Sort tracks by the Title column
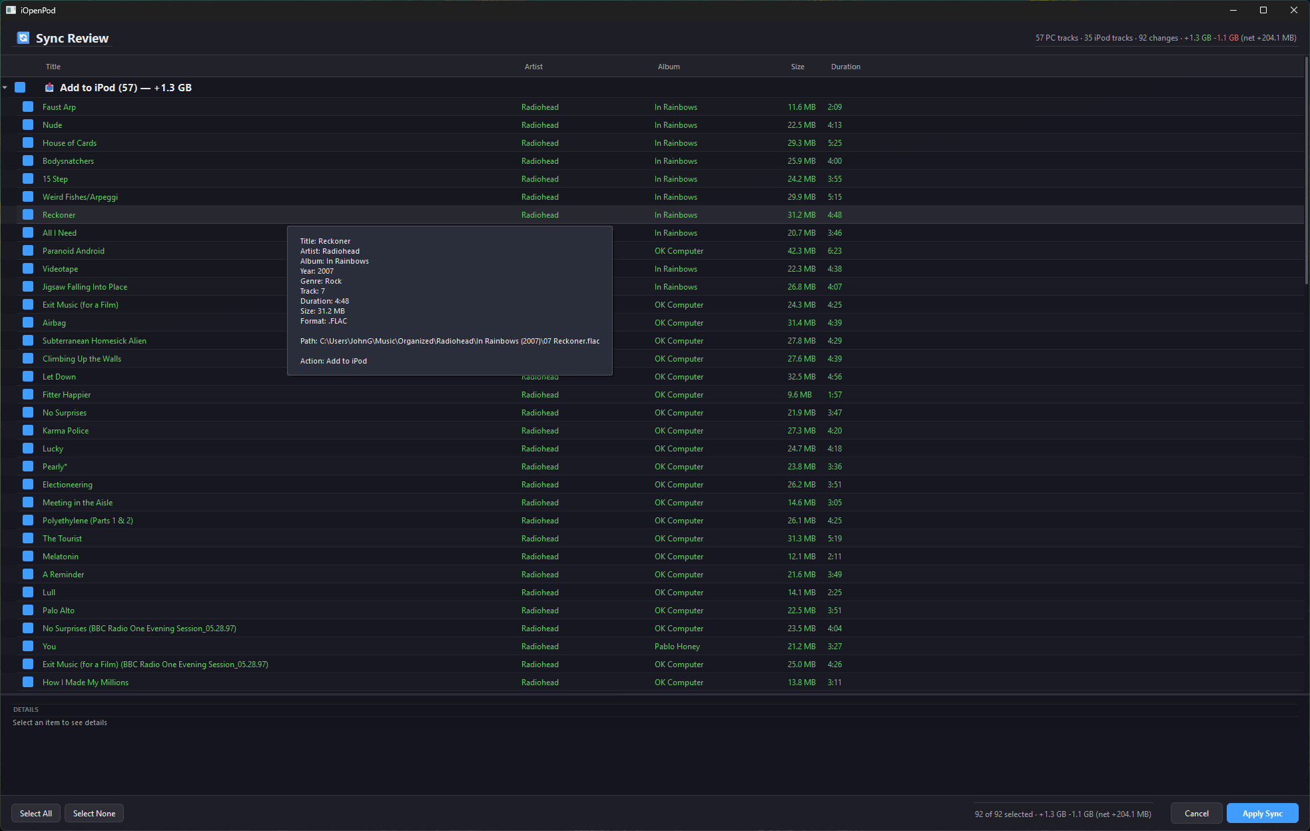The image size is (1310, 831). 53,67
